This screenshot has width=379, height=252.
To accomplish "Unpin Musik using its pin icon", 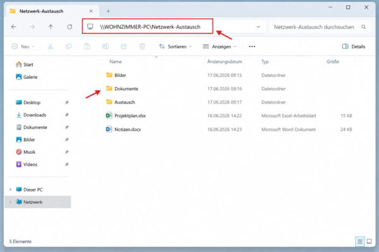I will pyautogui.click(x=67, y=152).
